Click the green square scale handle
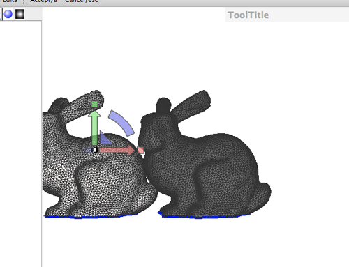The width and height of the screenshot is (349, 267). (x=94, y=104)
